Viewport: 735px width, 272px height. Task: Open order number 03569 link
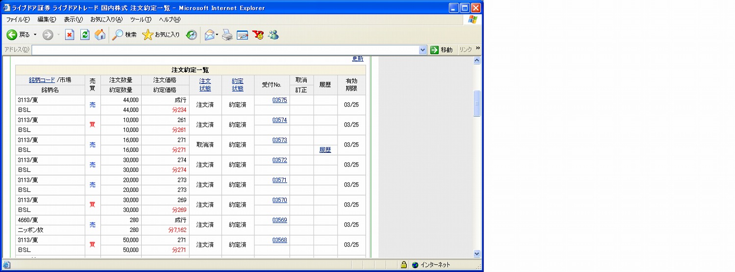point(280,220)
